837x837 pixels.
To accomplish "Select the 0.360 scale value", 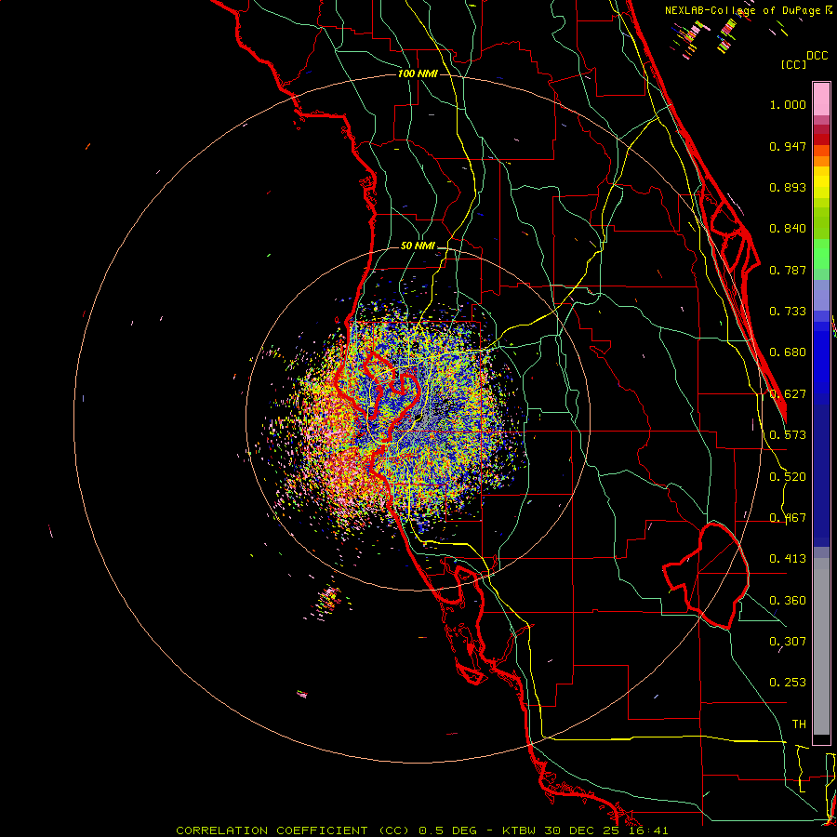I will [788, 601].
